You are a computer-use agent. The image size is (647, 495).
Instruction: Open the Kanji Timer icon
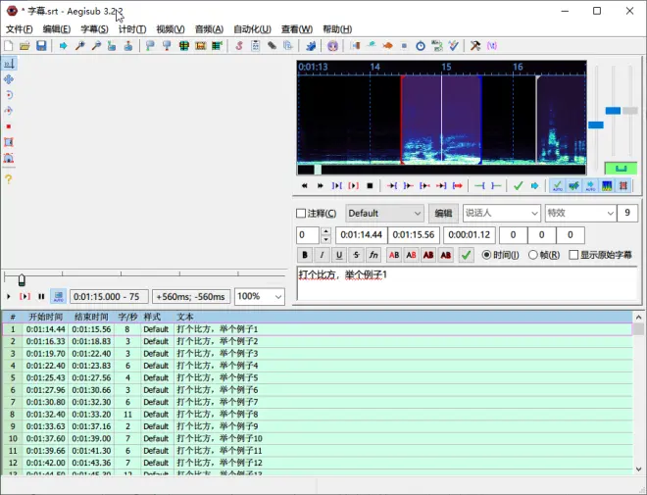pos(437,46)
